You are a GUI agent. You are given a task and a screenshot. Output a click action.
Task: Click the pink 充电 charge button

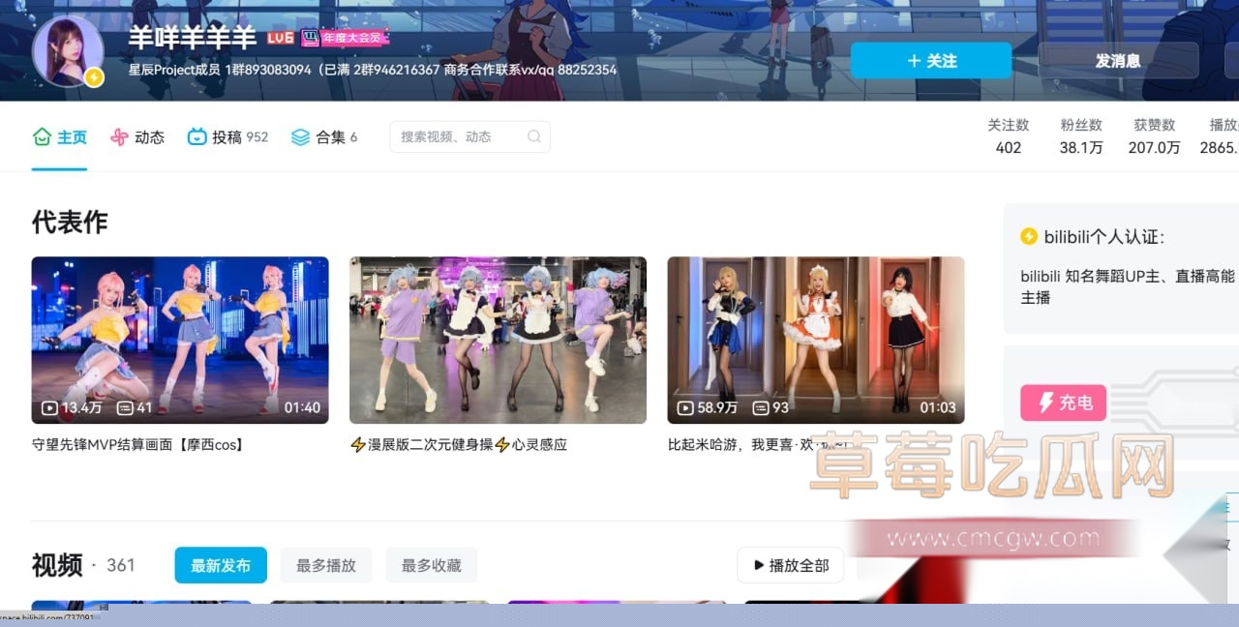point(1063,403)
